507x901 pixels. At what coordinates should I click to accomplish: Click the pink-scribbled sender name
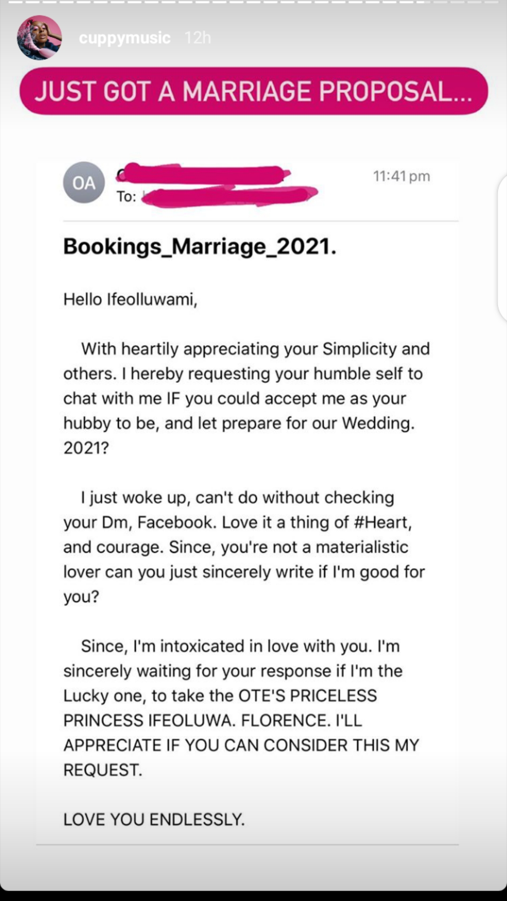click(x=202, y=174)
